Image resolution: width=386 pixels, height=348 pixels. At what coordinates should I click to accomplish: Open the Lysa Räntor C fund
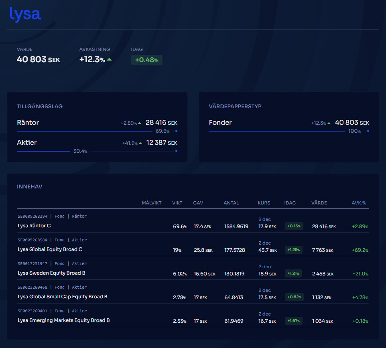pos(34,226)
